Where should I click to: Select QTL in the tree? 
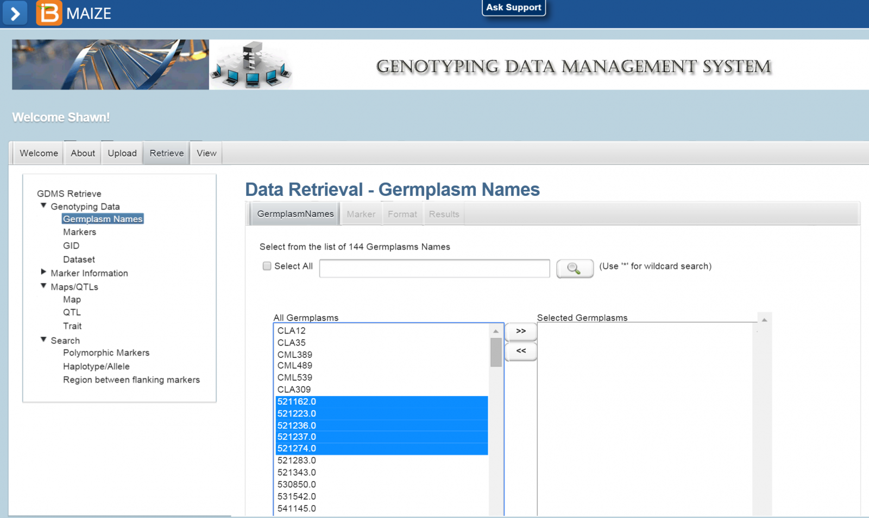click(72, 312)
